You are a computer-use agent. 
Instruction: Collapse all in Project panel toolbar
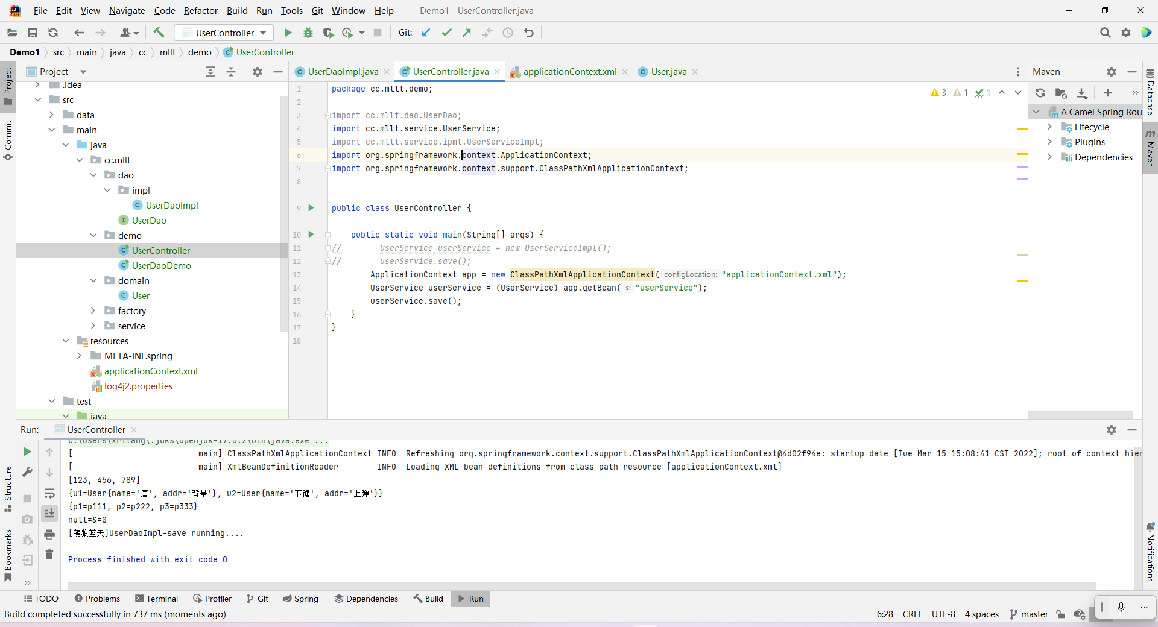coord(231,72)
